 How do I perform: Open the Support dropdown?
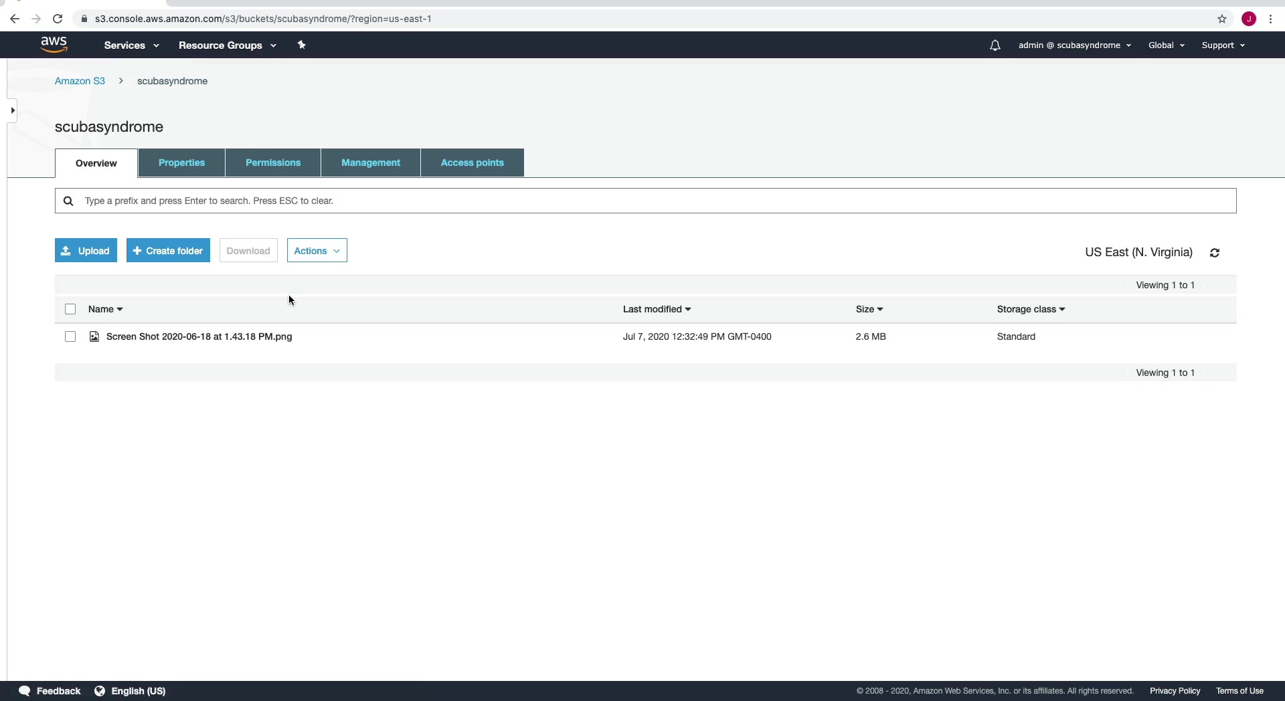(x=1223, y=45)
